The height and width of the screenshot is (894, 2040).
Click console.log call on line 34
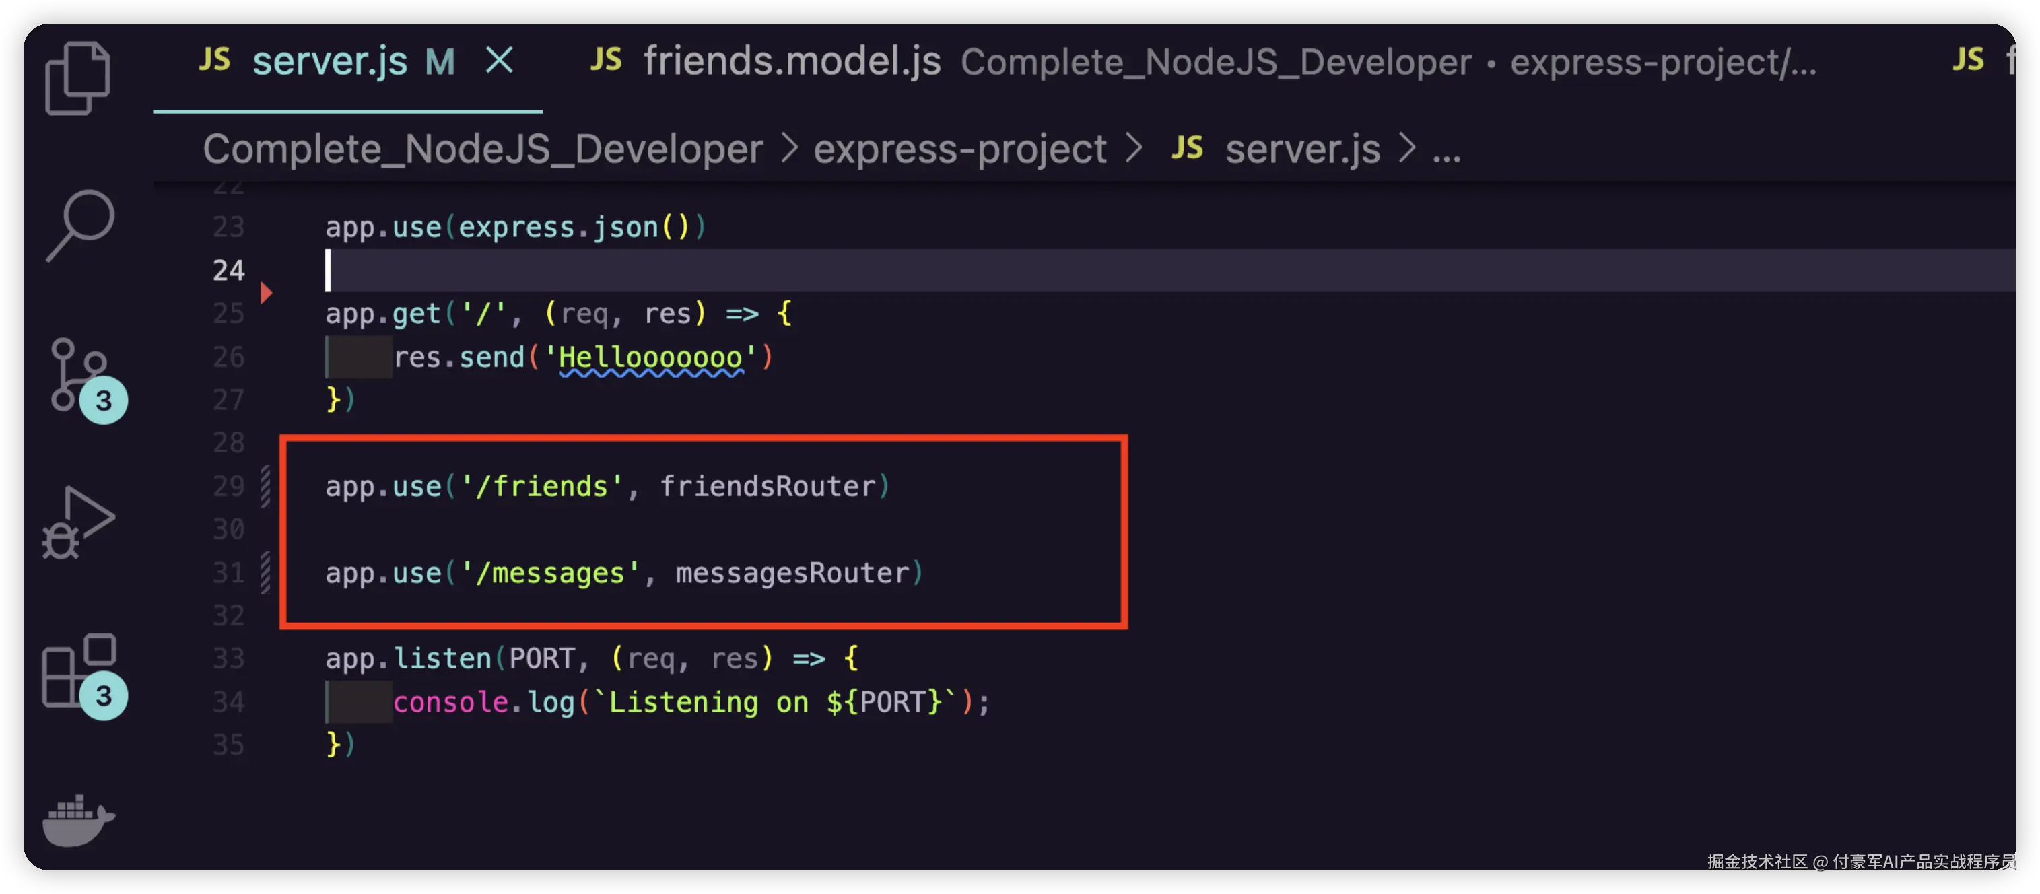click(484, 702)
